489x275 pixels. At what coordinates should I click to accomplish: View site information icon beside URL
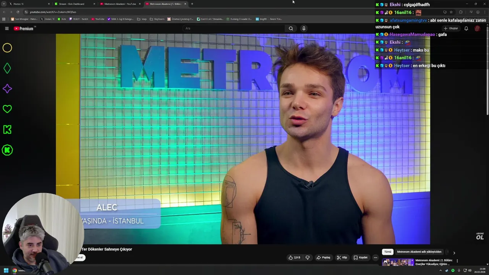[x=26, y=12]
